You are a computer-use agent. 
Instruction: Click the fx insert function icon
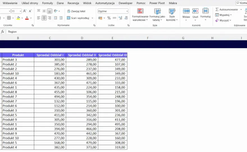[x=2, y=32]
